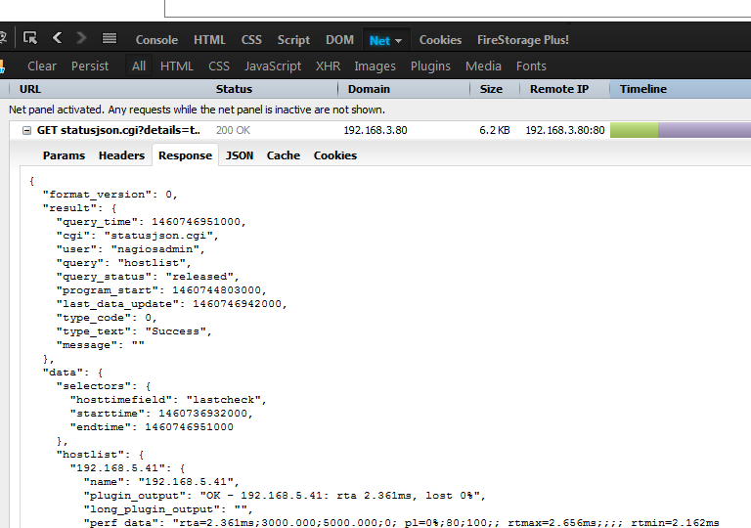
Task: Open the DOM panel tab
Action: (339, 40)
